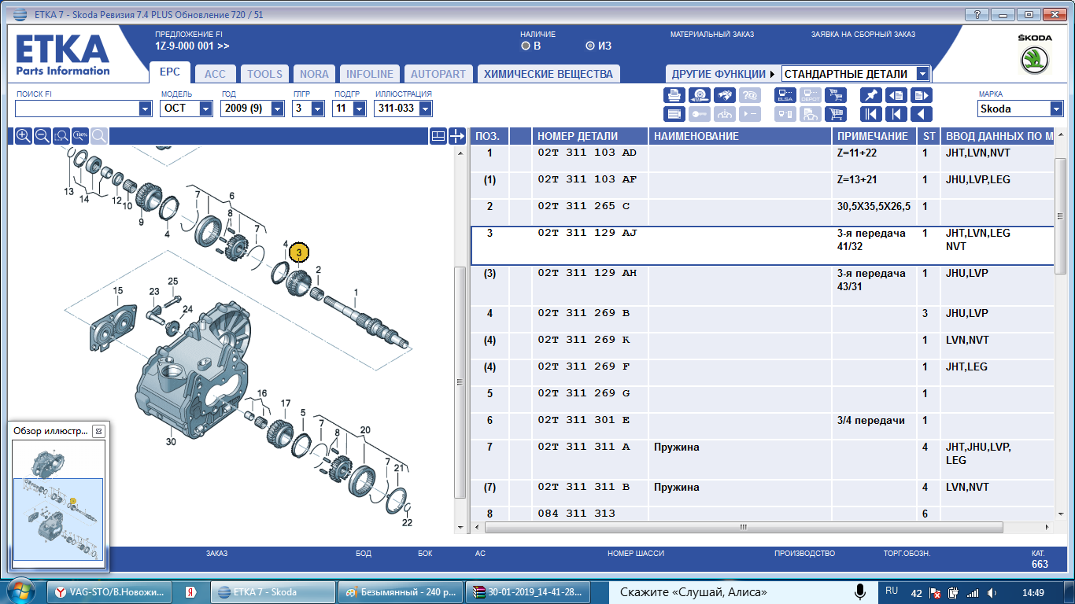Select part row 02T 311 129 AJ

click(x=763, y=245)
